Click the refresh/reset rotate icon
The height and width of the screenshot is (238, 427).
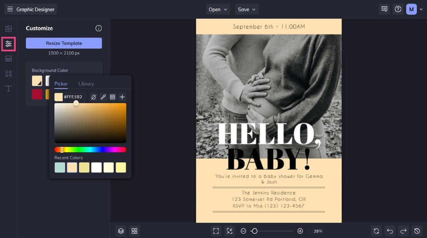(x=376, y=231)
